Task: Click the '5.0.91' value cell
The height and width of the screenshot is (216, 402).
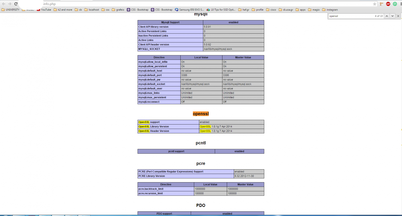Action: (233, 27)
